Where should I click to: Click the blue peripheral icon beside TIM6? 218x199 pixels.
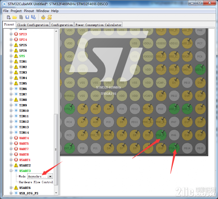coord(16,89)
